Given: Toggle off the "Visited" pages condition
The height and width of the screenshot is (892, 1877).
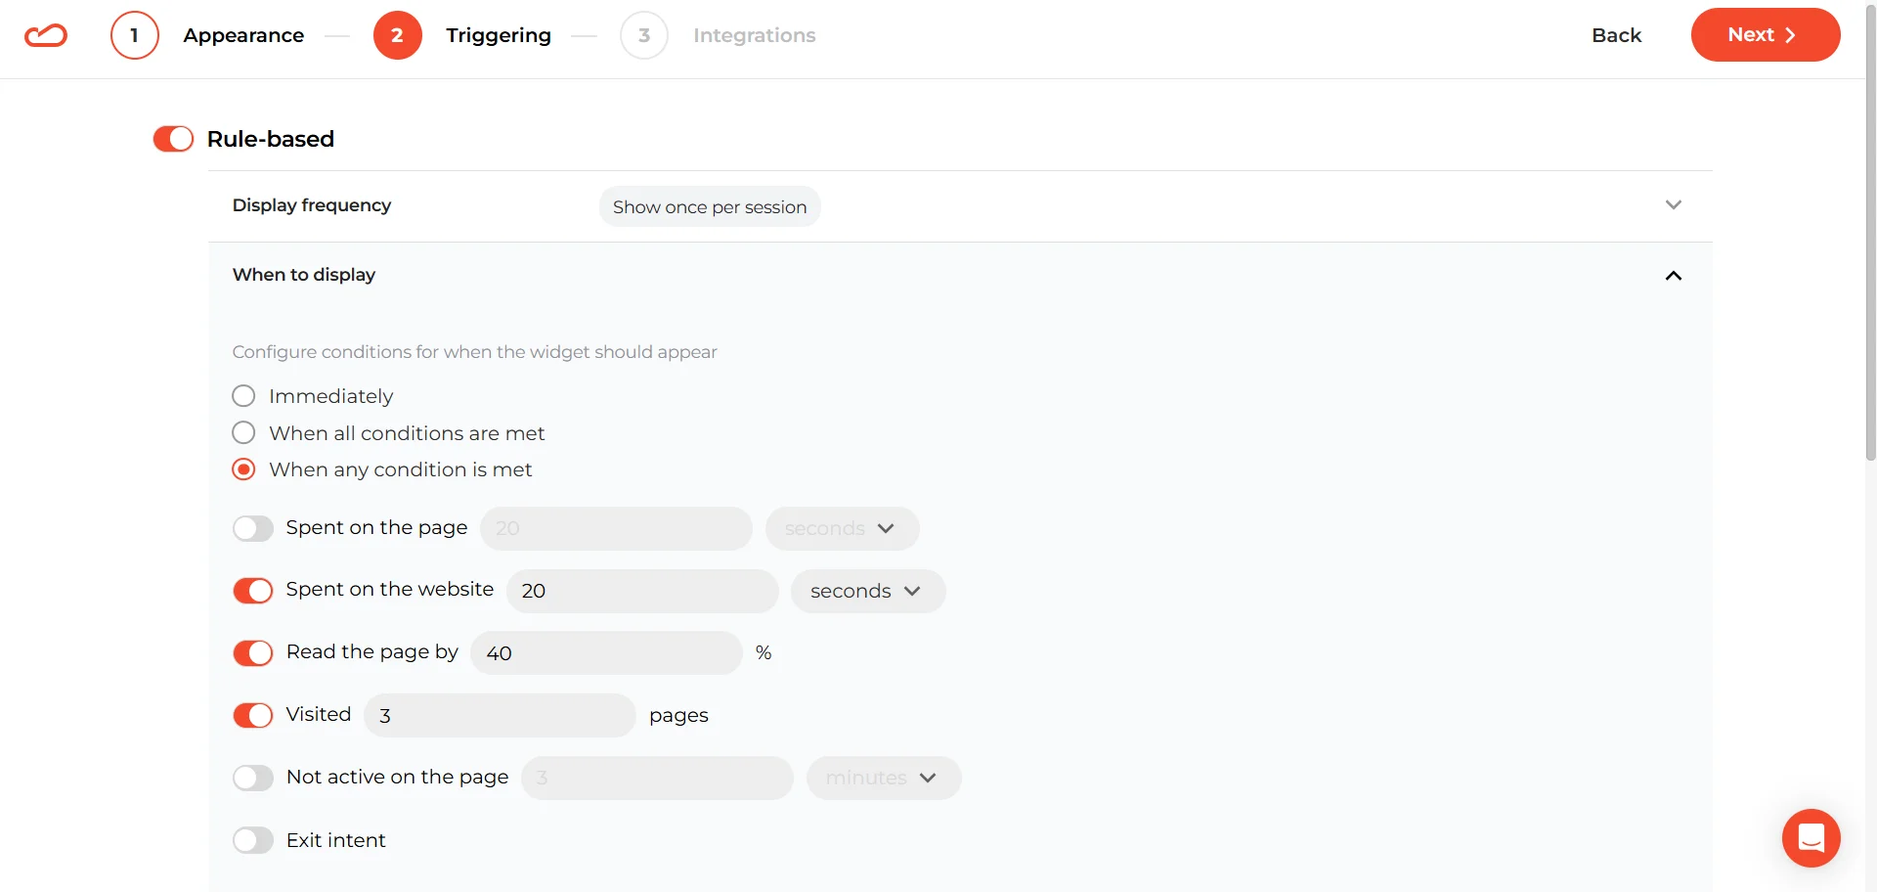Looking at the screenshot, I should (252, 715).
